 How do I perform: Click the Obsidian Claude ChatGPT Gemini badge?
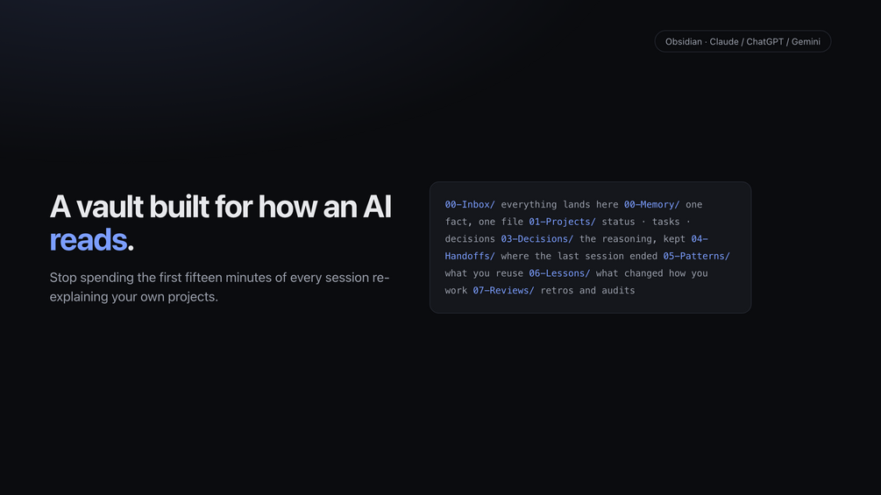742,41
